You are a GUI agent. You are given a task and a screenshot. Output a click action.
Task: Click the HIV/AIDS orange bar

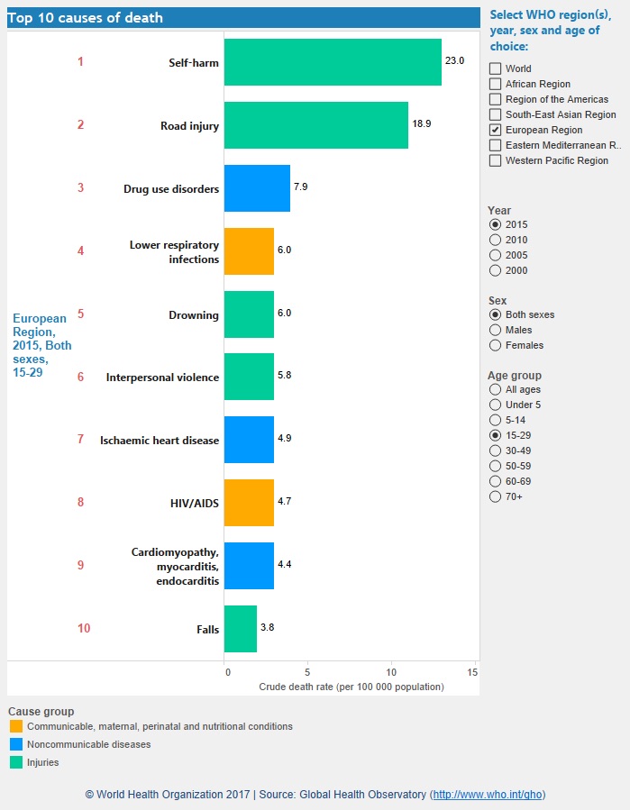(x=249, y=503)
